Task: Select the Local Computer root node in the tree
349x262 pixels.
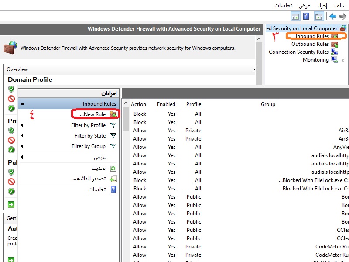Action: point(306,28)
